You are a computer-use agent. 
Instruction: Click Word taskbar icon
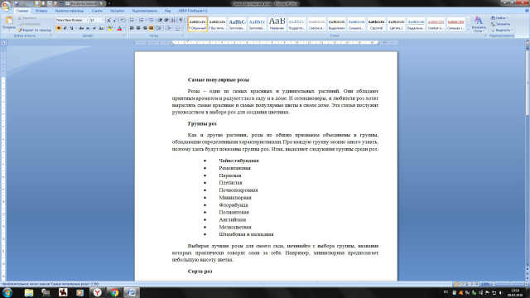(132, 292)
